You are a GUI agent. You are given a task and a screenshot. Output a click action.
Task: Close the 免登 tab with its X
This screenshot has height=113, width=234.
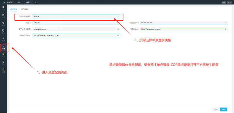(x=31, y=3)
